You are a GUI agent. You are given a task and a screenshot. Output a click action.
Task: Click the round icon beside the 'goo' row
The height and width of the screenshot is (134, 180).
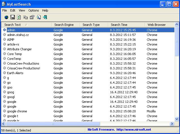[5, 87]
